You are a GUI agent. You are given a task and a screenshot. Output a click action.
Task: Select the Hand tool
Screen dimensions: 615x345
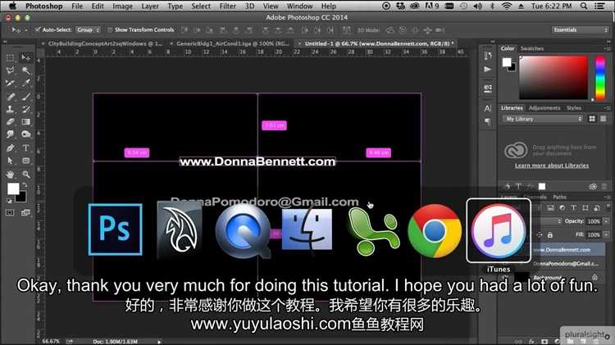(x=11, y=174)
